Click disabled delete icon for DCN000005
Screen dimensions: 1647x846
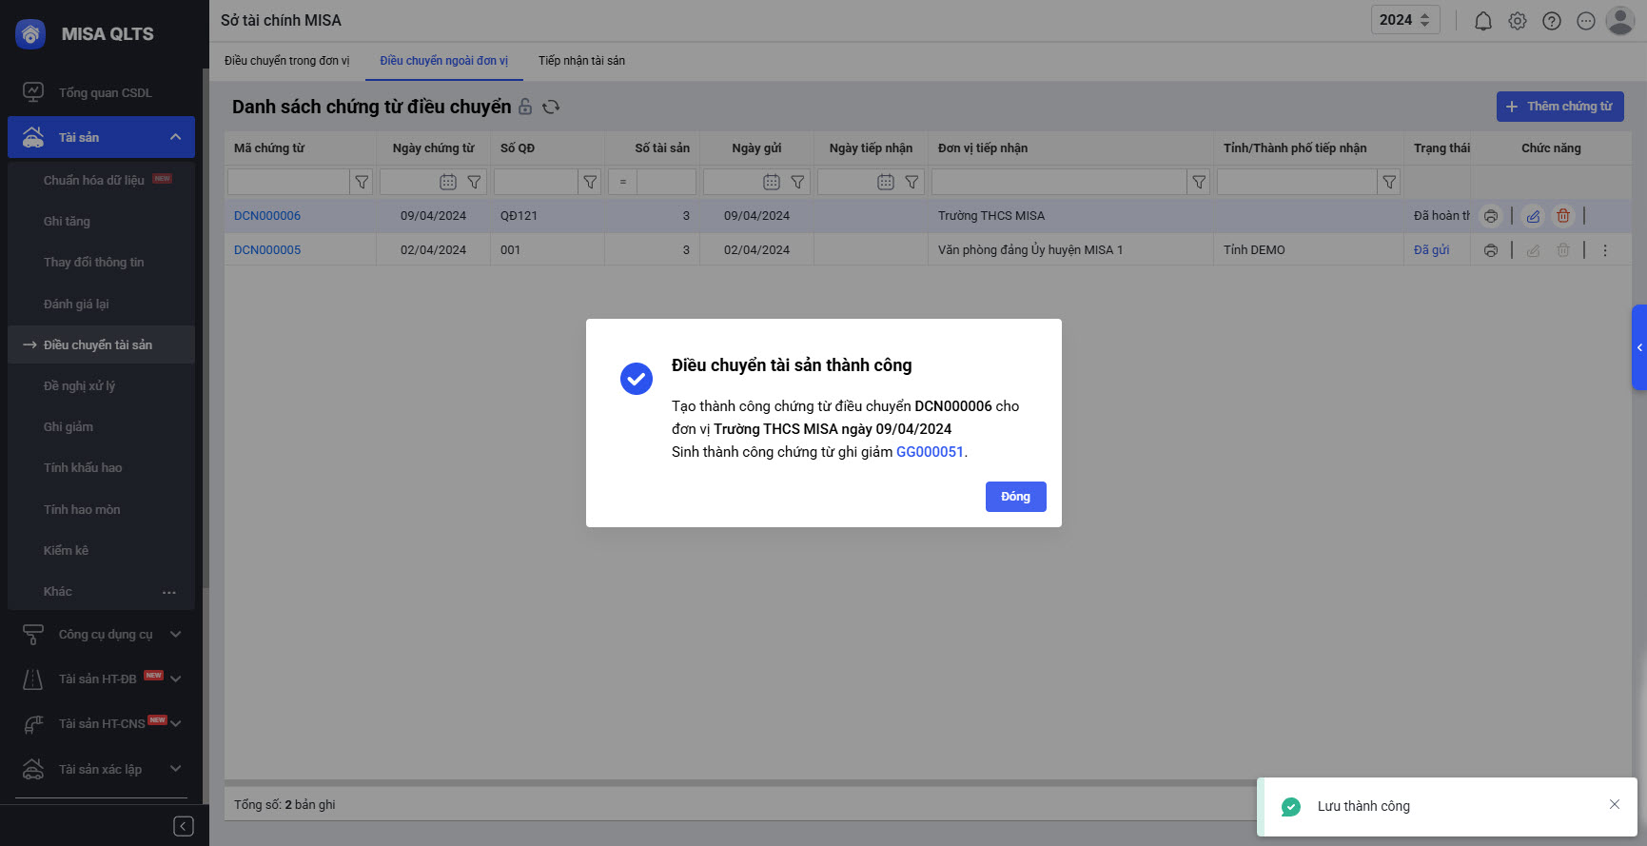(1563, 250)
